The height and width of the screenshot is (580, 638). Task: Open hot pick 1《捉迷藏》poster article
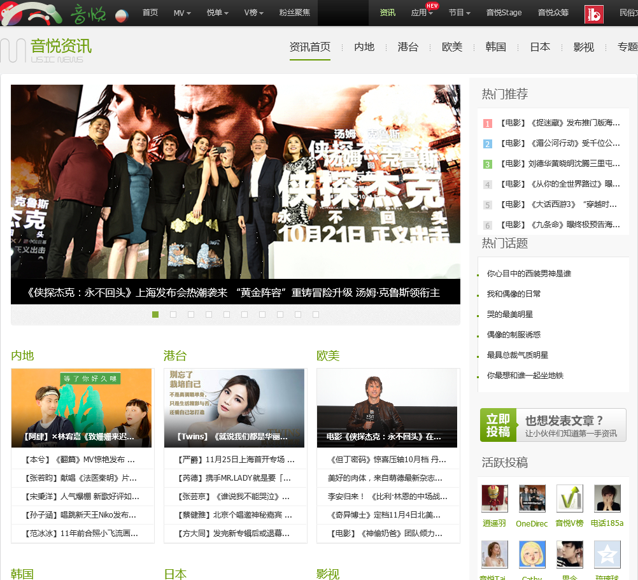(560, 123)
